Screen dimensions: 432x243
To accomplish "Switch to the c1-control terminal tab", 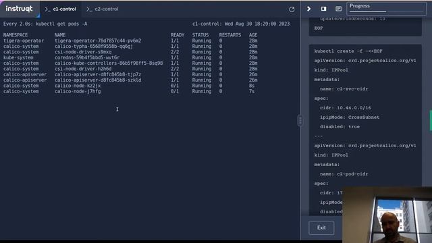I will (x=61, y=9).
